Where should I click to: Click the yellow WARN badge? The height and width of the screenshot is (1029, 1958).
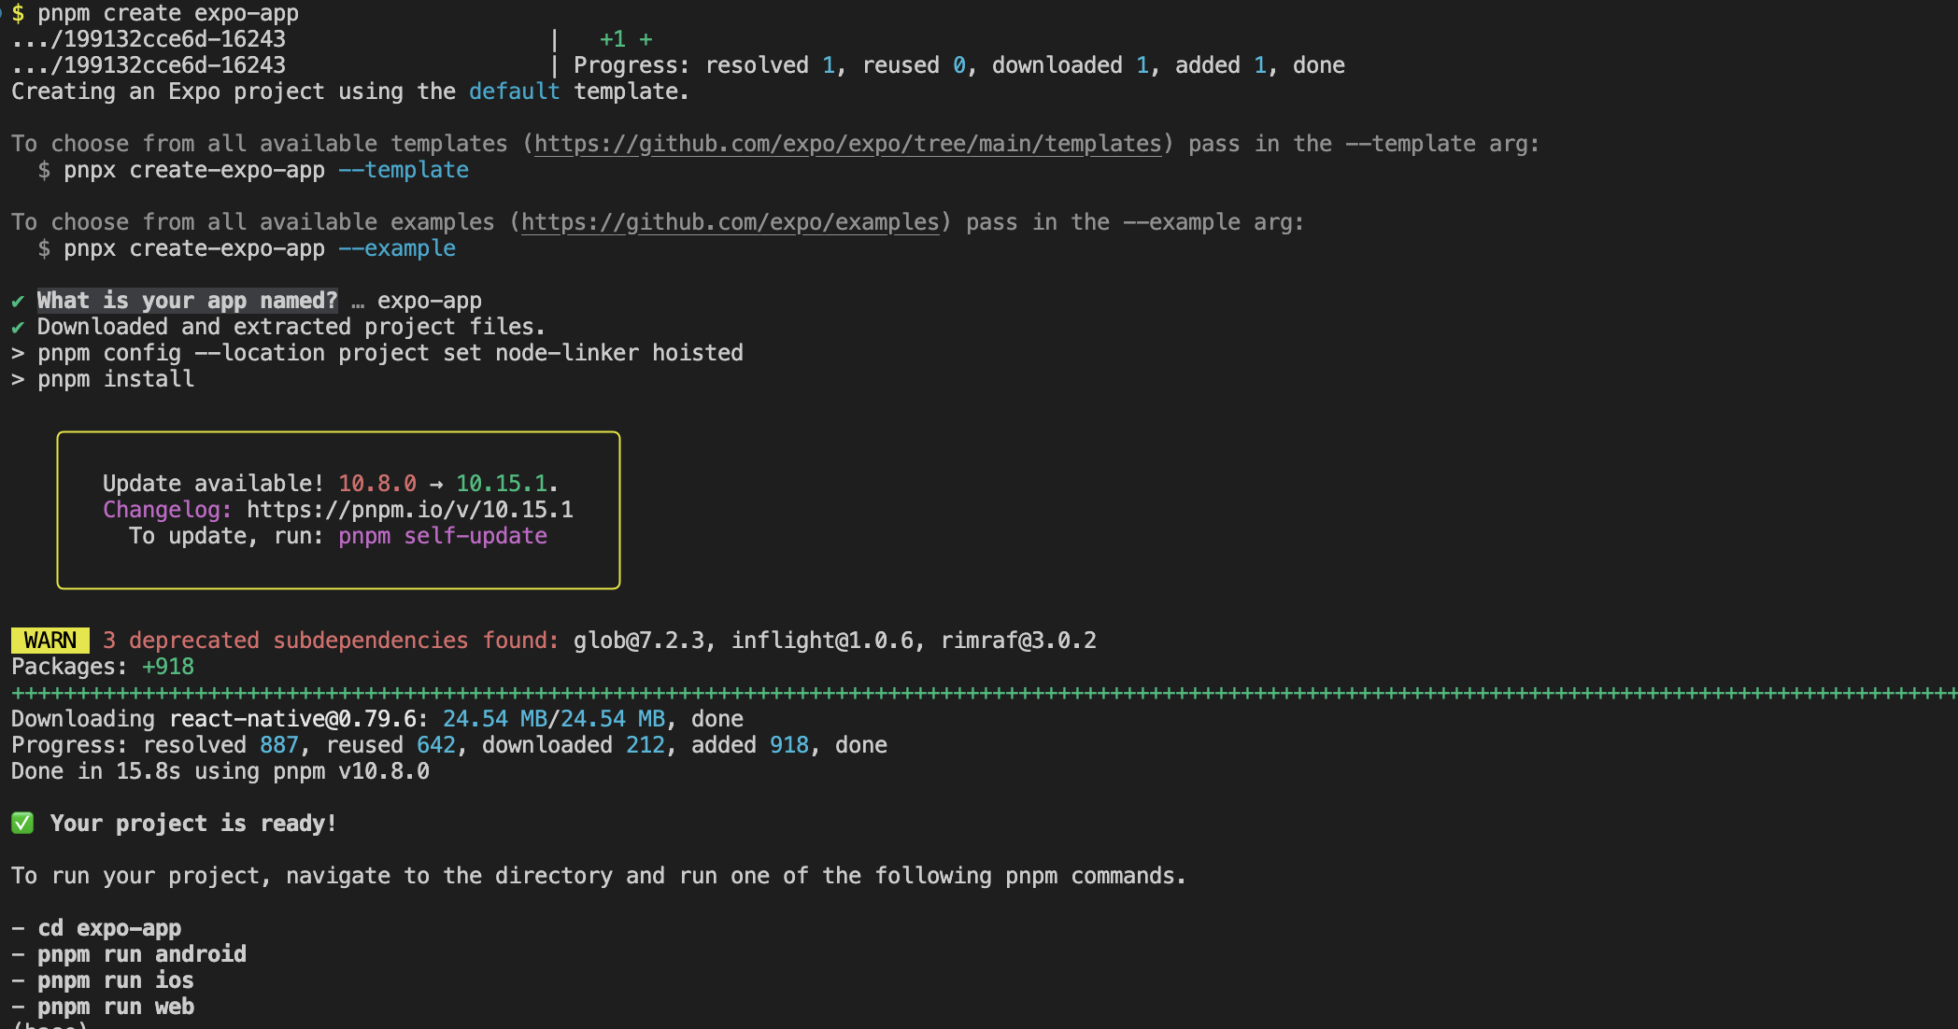50,641
